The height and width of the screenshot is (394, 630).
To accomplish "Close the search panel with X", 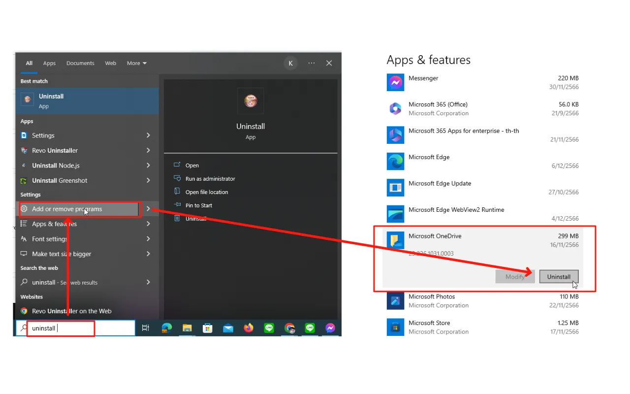I will (329, 63).
